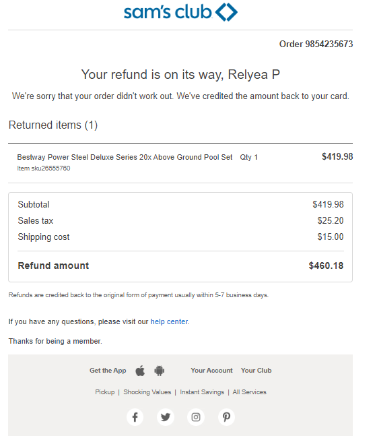Screen dimensions: 375x436
Task: Visit the Pinterest social icon
Action: point(226,417)
